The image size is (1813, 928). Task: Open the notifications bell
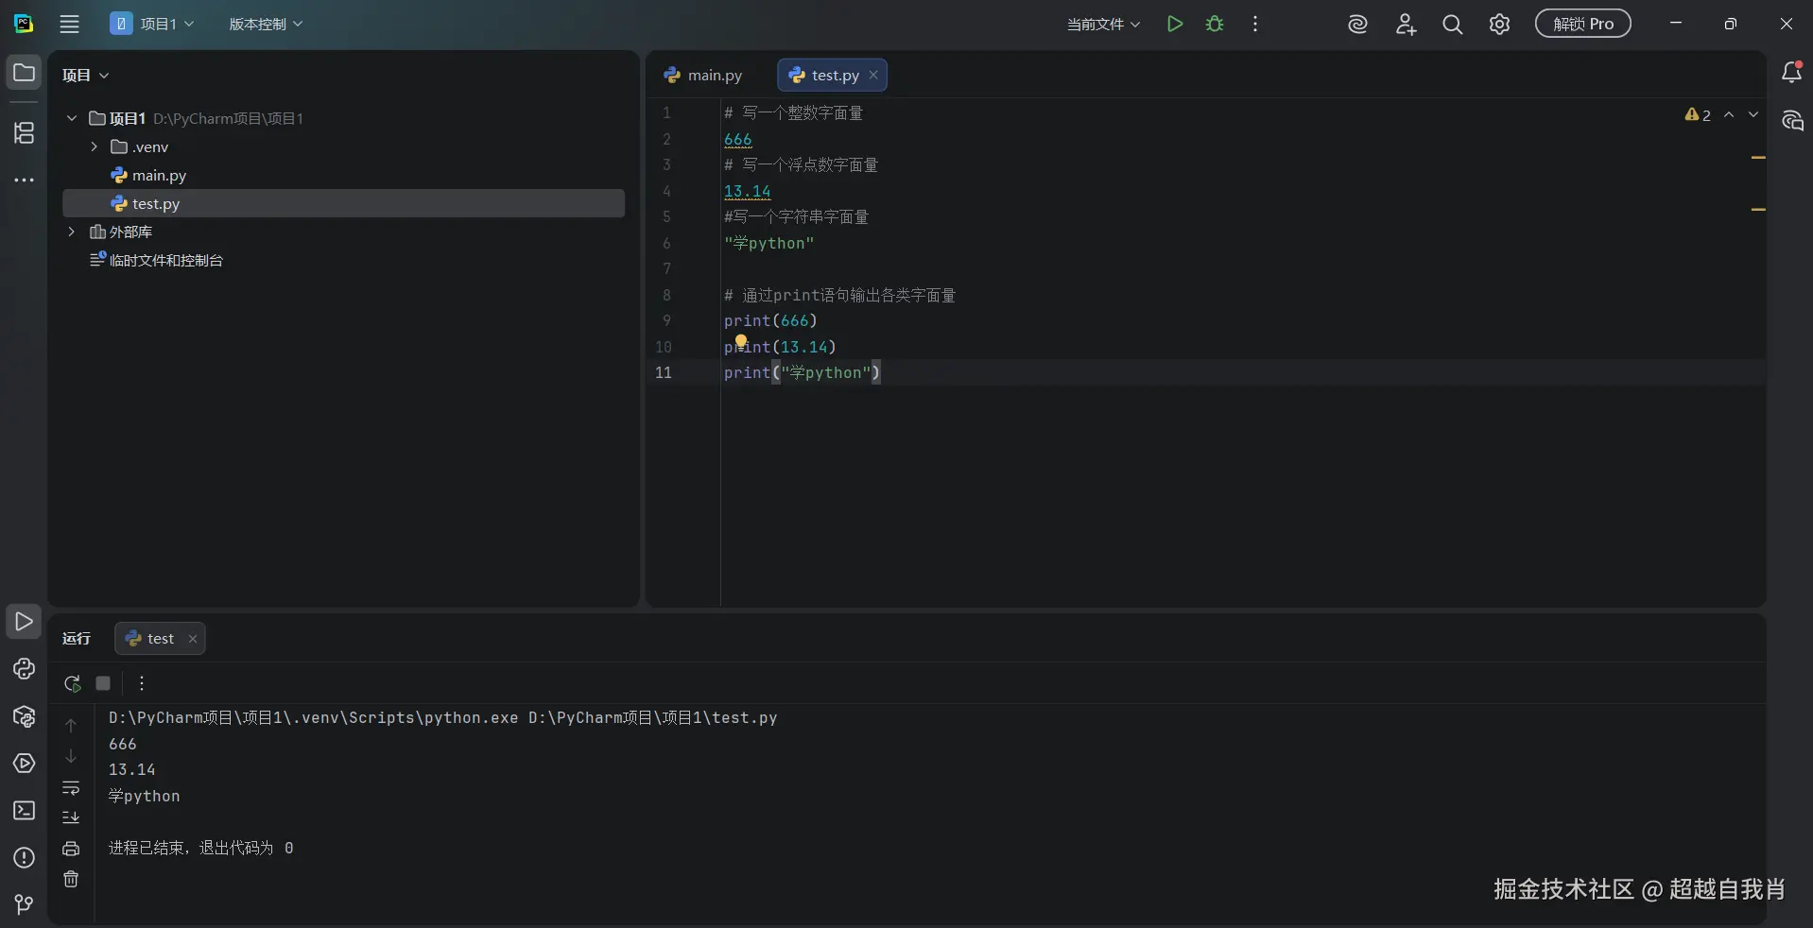pyautogui.click(x=1791, y=73)
